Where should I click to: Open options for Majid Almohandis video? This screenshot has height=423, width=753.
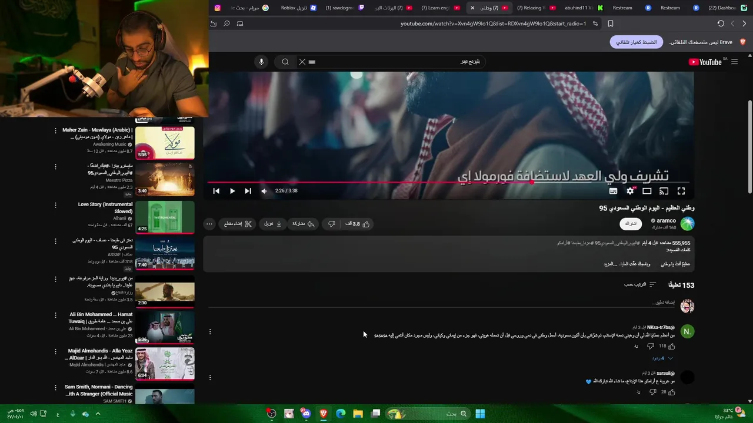pyautogui.click(x=55, y=351)
